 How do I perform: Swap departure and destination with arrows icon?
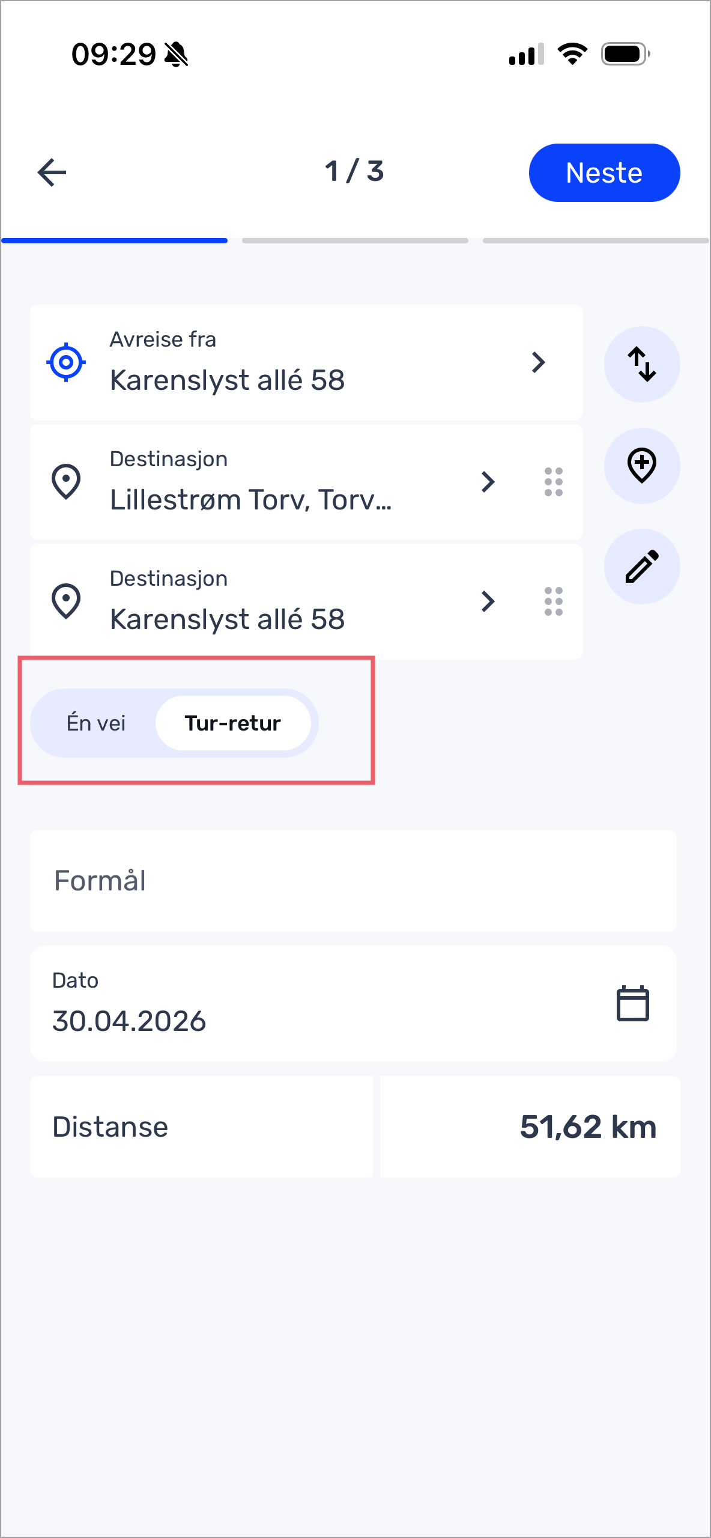coord(642,364)
